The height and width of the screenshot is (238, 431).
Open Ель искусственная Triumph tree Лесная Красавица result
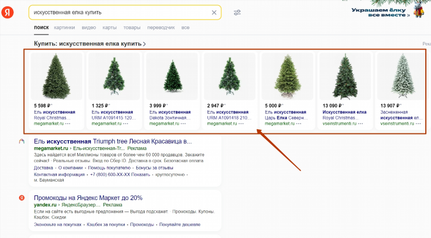[x=113, y=141]
